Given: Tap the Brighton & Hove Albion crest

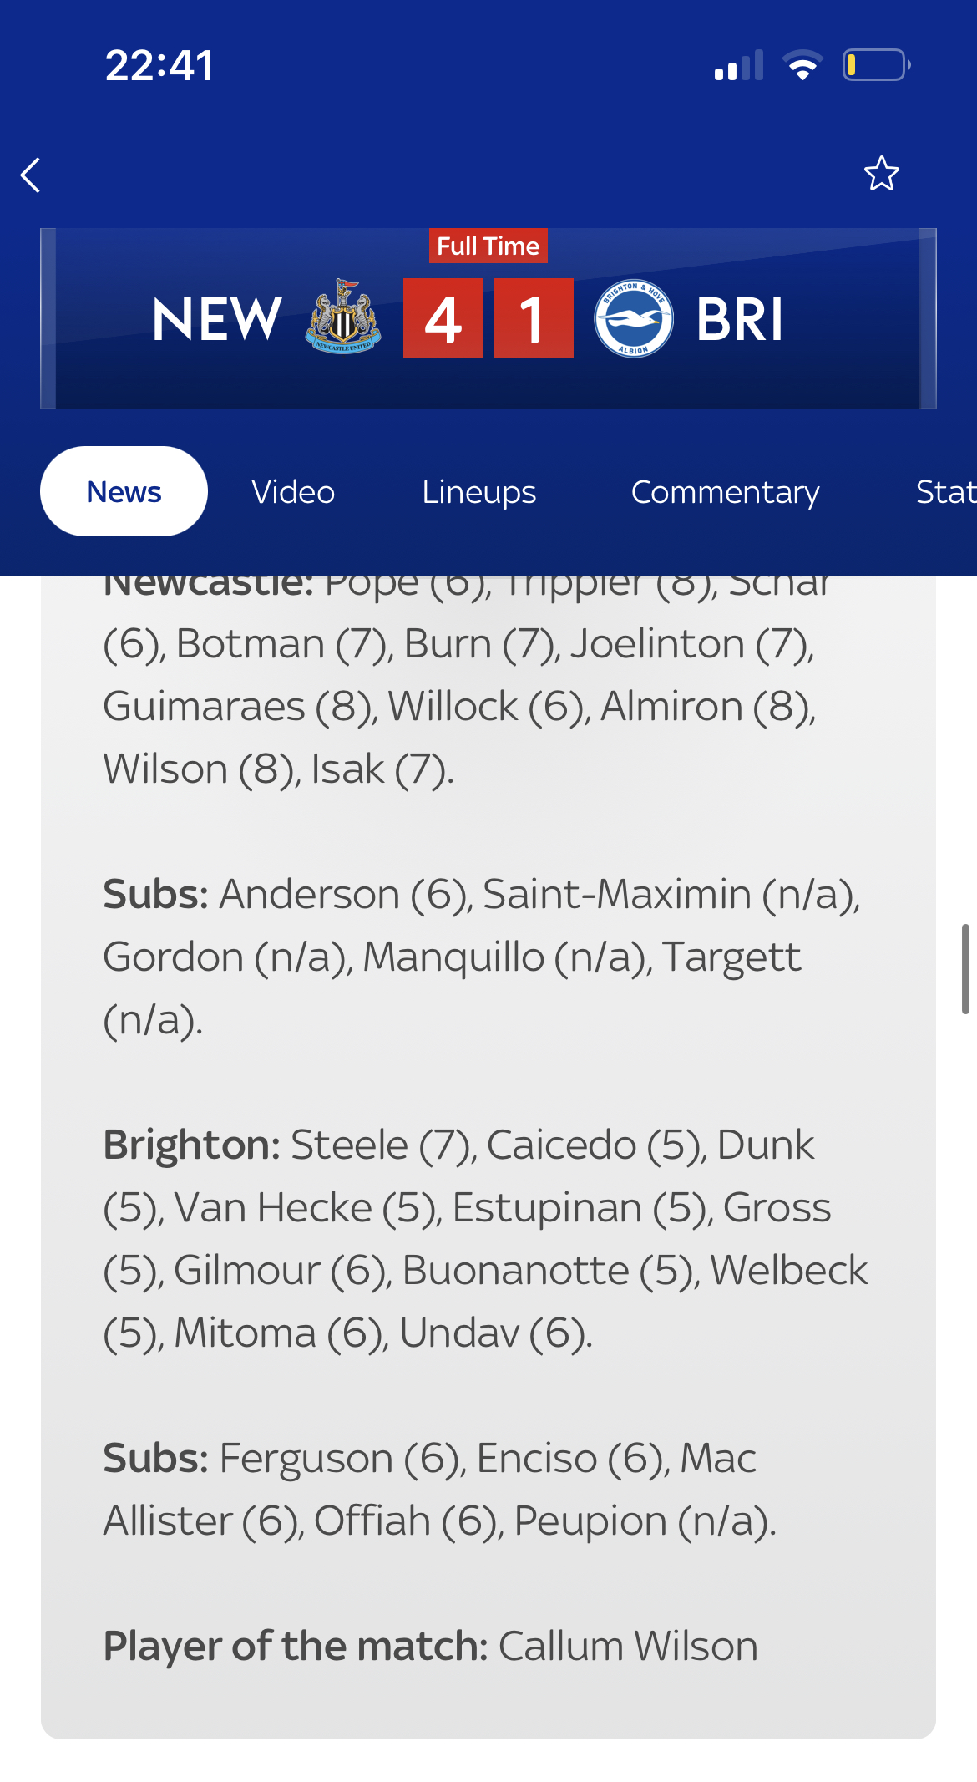Looking at the screenshot, I should pos(634,318).
